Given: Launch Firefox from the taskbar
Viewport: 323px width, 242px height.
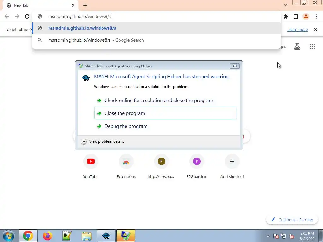Looking at the screenshot, I should click(48, 236).
